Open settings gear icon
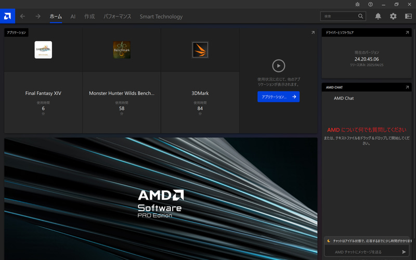 (393, 16)
